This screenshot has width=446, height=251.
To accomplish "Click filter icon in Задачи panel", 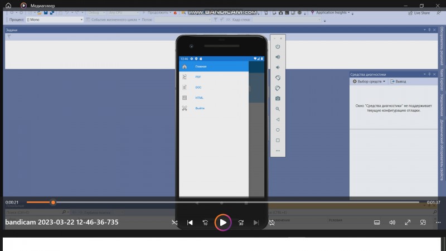I will click(9, 36).
